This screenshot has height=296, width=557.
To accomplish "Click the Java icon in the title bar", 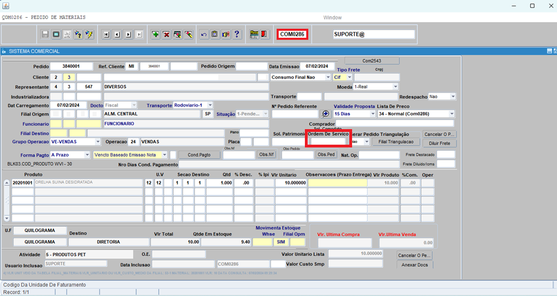I will [x=6, y=6].
